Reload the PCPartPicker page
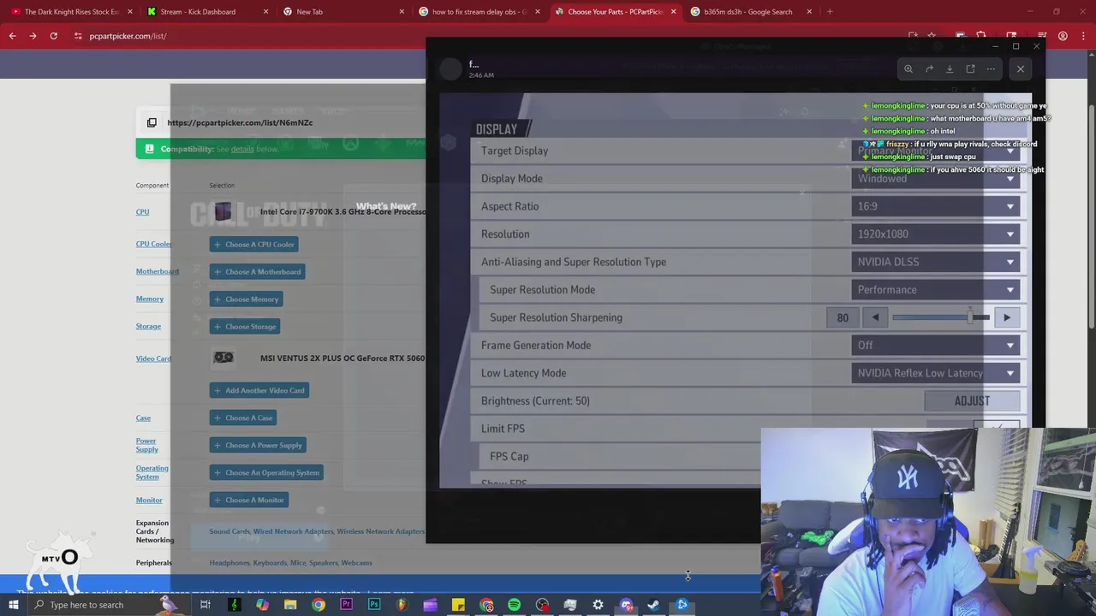 pos(53,36)
